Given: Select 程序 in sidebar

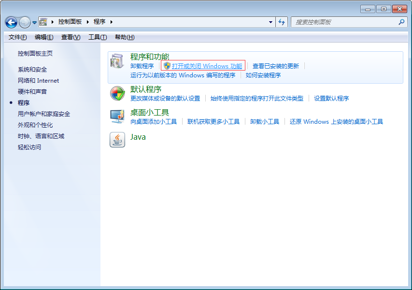Looking at the screenshot, I should [x=24, y=103].
